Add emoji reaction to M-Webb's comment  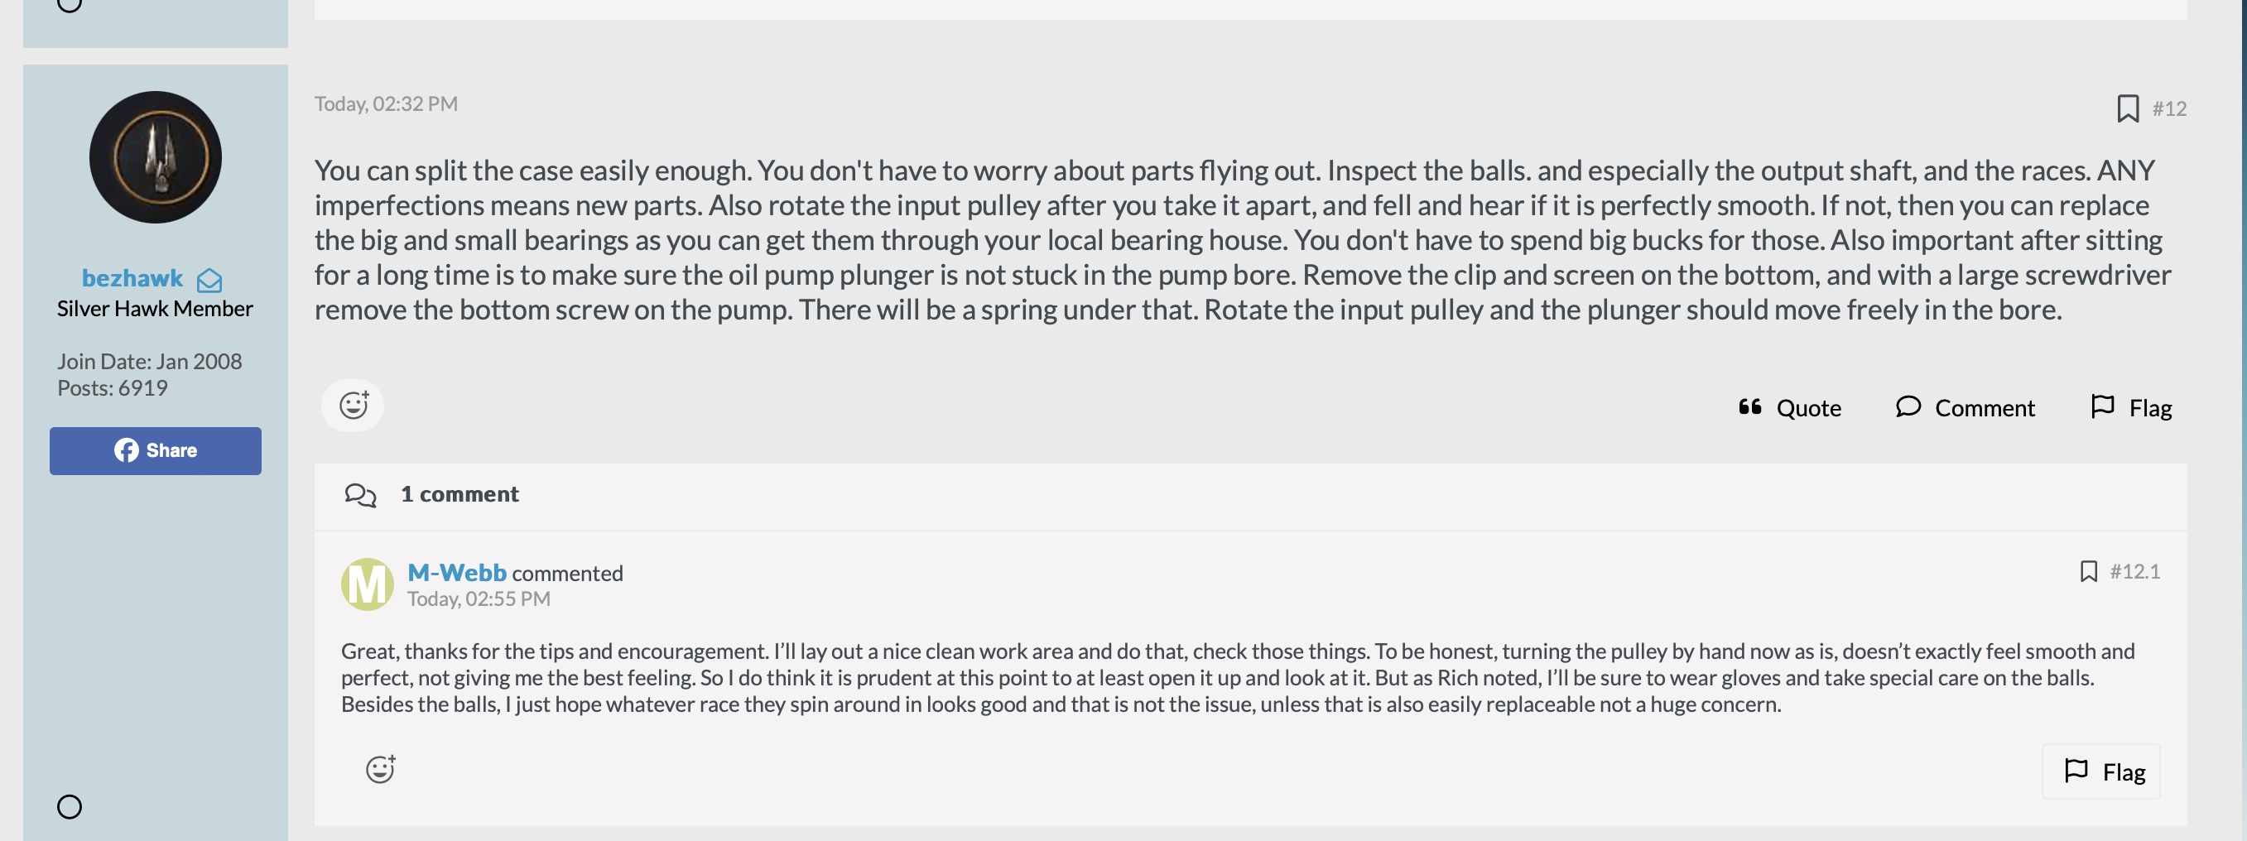pyautogui.click(x=379, y=769)
